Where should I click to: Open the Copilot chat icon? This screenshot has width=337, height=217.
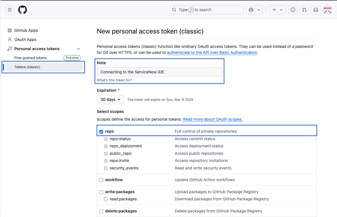251,10
